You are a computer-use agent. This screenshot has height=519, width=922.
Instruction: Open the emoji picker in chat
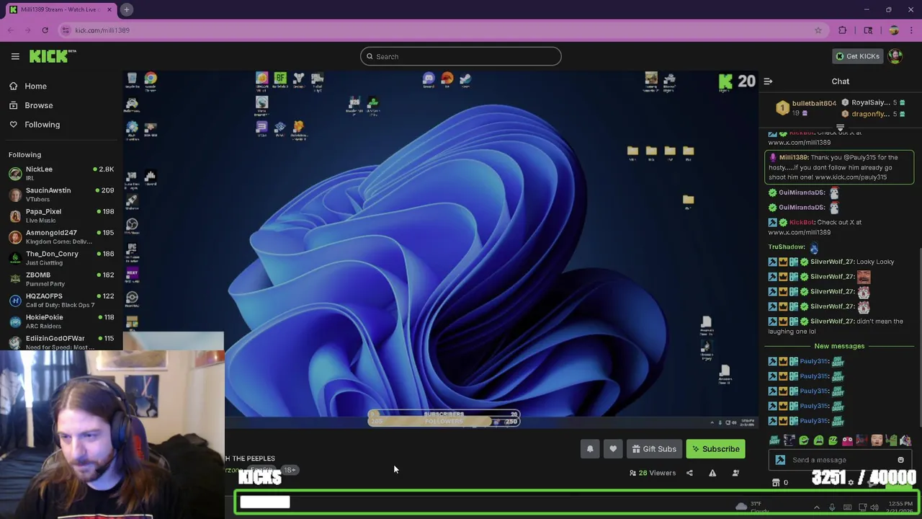pos(900,460)
